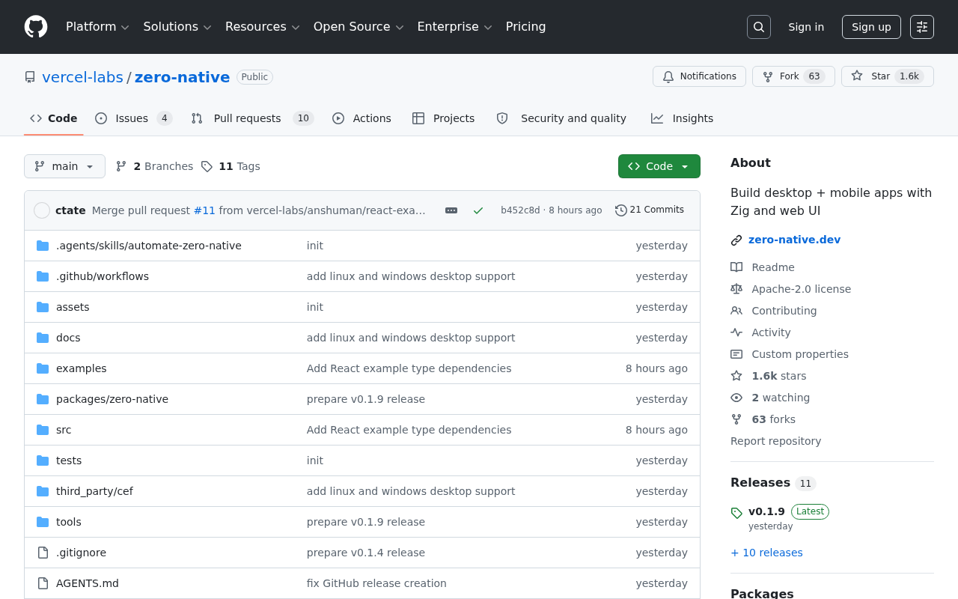Switch to the Pull requests tab
This screenshot has height=599, width=958.
pos(252,118)
